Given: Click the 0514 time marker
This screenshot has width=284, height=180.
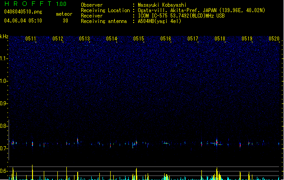Looking at the screenshot, I should [x=112, y=39].
